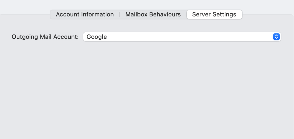The image size is (294, 139).
Task: Show account information details
Action: (85, 15)
